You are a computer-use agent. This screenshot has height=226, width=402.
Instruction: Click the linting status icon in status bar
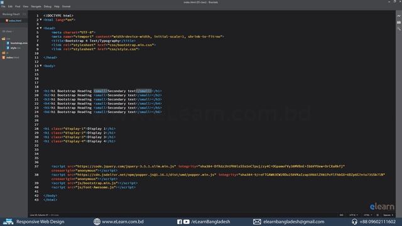pos(378,215)
